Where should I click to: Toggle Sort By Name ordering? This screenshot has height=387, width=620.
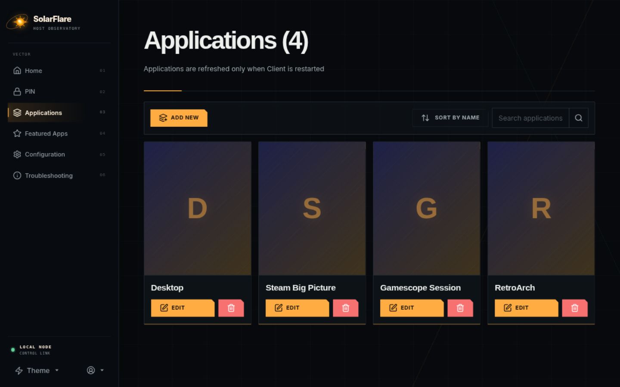pos(450,118)
